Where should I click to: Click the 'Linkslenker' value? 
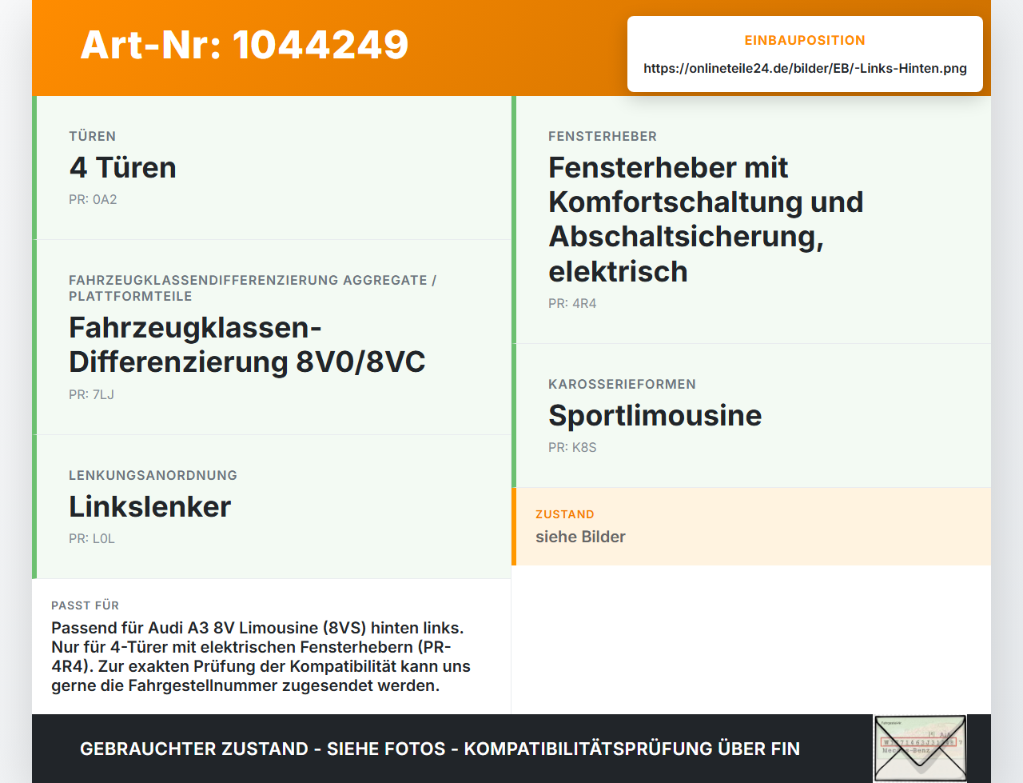pyautogui.click(x=149, y=506)
